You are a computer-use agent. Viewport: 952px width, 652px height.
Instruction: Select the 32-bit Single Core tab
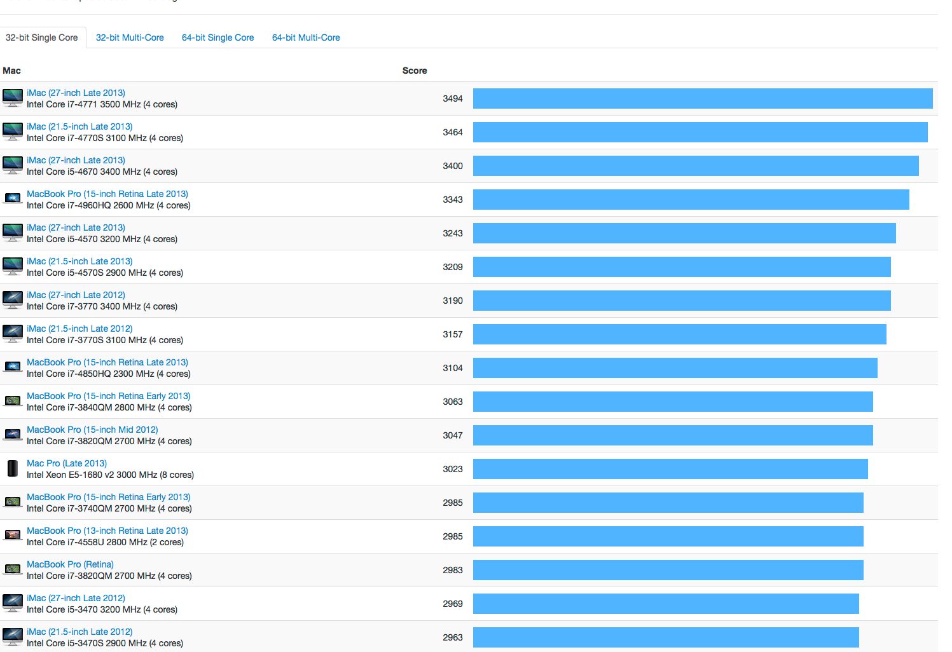(x=42, y=37)
